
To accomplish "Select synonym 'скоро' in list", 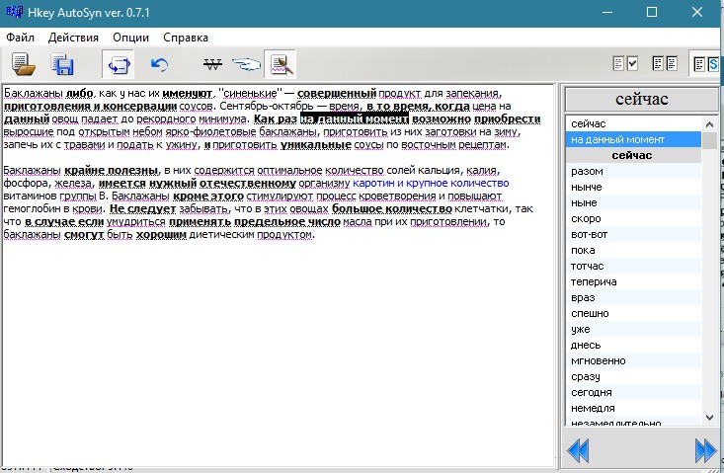I will 633,218.
